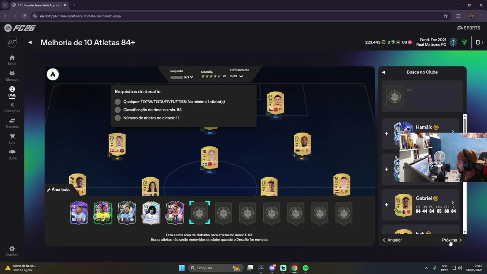Open the tab search dropdown
This screenshot has width=487, height=274.
point(5,5)
